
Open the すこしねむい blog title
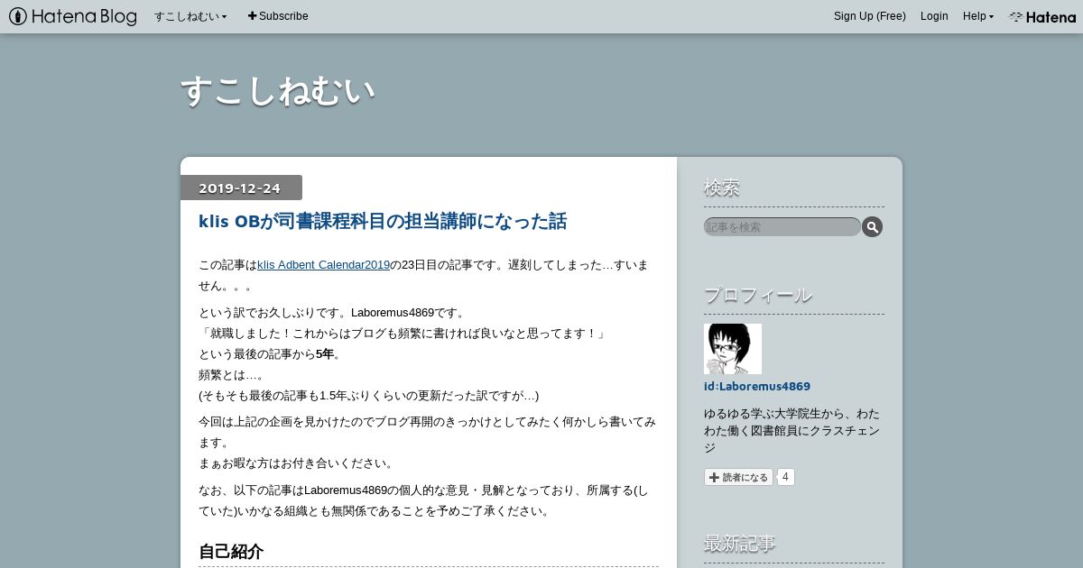[x=278, y=91]
